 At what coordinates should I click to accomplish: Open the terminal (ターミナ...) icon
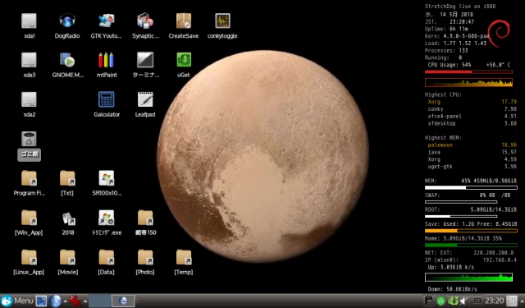[145, 60]
